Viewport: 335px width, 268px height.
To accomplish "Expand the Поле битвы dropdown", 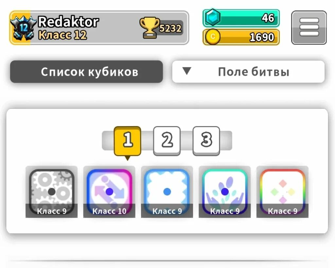I will point(248,72).
